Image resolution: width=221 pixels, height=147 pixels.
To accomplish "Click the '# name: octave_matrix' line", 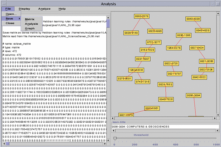I will pyautogui.click(x=17, y=44).
